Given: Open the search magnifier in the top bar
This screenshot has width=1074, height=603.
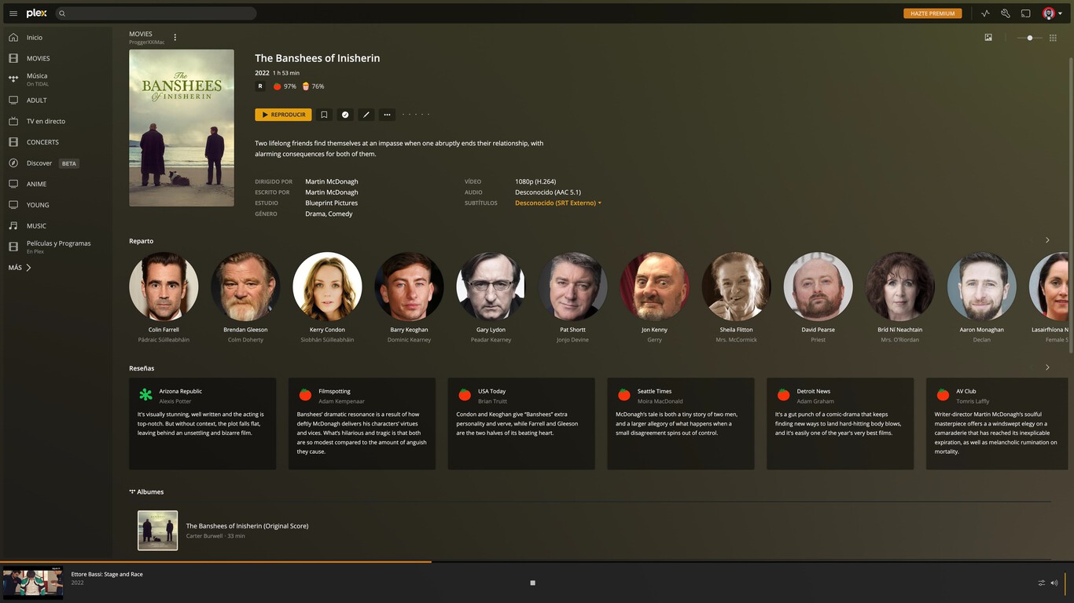Looking at the screenshot, I should (61, 13).
